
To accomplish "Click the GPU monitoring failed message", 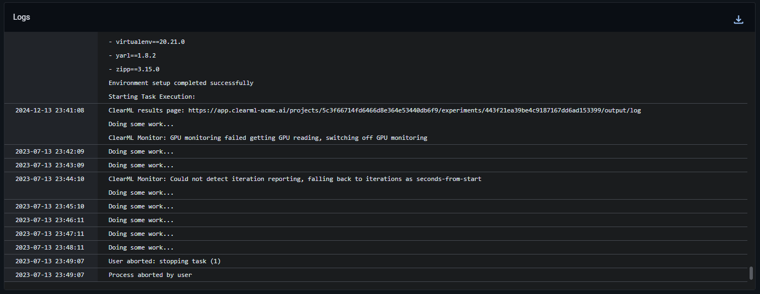I will (267, 138).
